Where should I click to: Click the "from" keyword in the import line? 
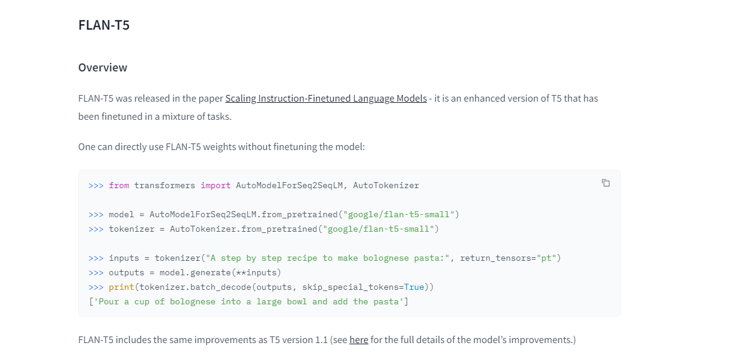coord(119,185)
